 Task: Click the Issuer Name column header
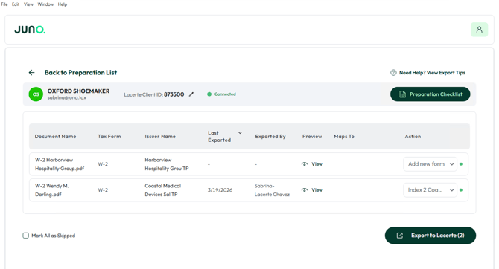pyautogui.click(x=160, y=136)
